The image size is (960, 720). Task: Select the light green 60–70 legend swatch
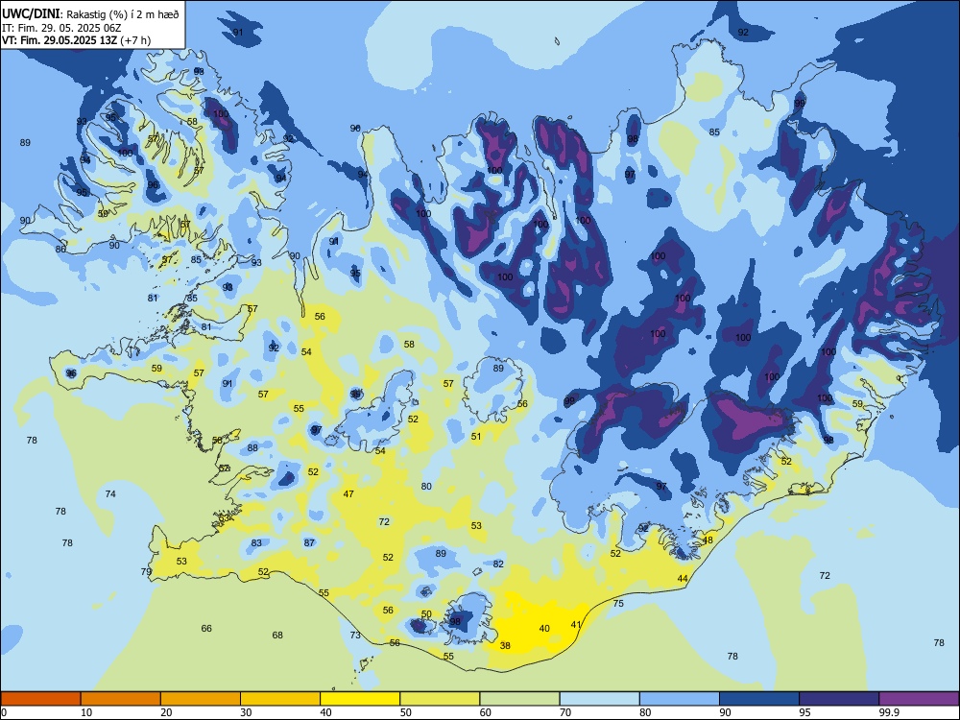pyautogui.click(x=519, y=699)
